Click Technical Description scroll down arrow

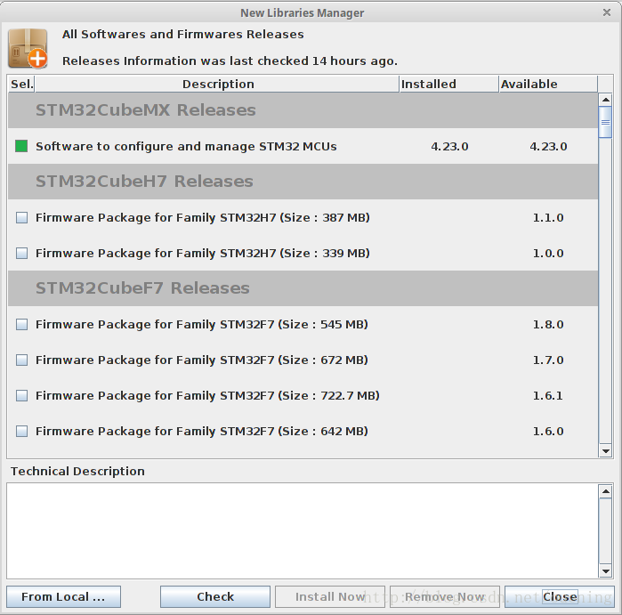pos(605,571)
